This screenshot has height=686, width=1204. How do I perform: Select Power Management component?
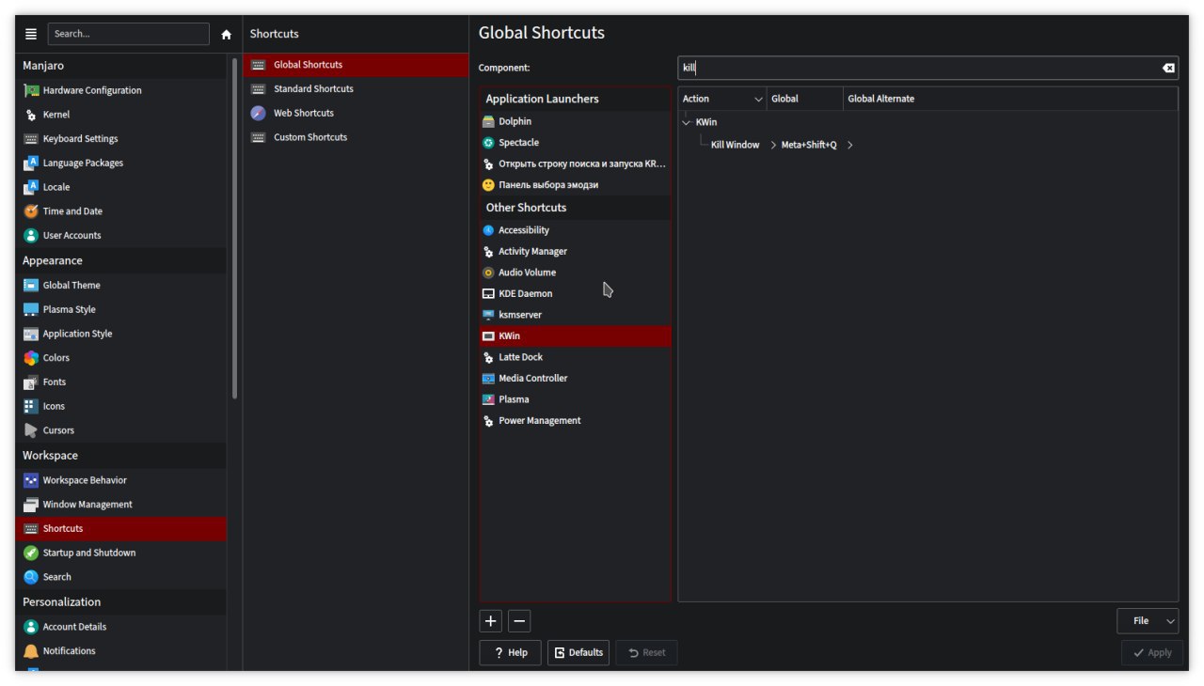click(575, 421)
